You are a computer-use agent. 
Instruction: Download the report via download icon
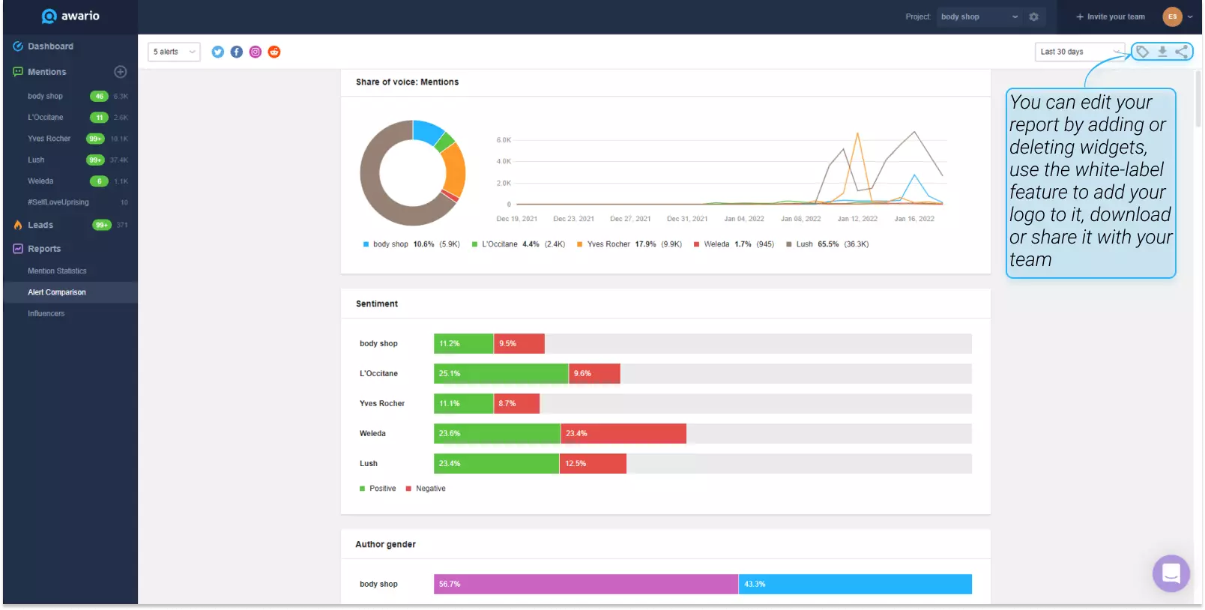[x=1162, y=52]
